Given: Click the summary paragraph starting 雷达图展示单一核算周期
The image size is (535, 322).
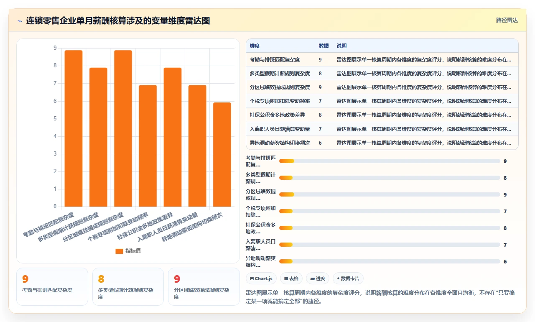Looking at the screenshot, I should point(380,297).
